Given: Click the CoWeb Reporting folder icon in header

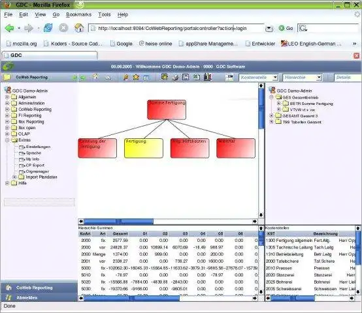Looking at the screenshot, I should pyautogui.click(x=7, y=78).
